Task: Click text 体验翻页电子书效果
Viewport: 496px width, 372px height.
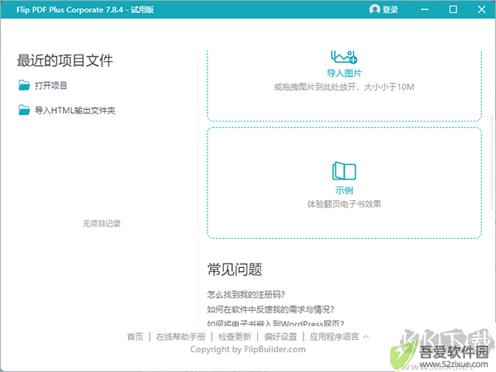Action: point(344,204)
